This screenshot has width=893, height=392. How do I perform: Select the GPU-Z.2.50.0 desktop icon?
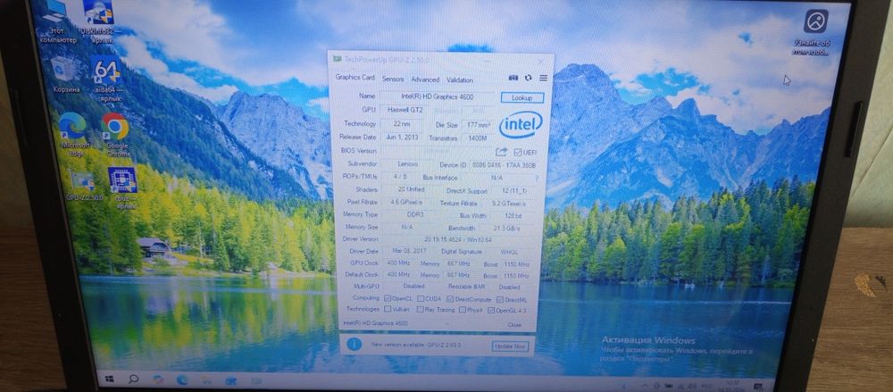pyautogui.click(x=83, y=185)
